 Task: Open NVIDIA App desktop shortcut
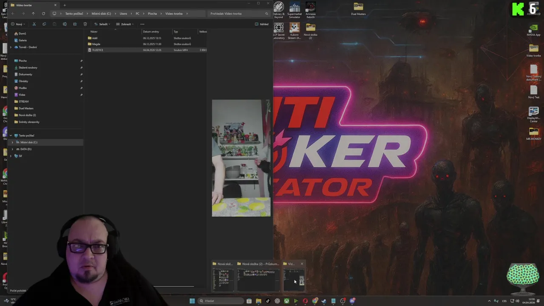coord(533,30)
